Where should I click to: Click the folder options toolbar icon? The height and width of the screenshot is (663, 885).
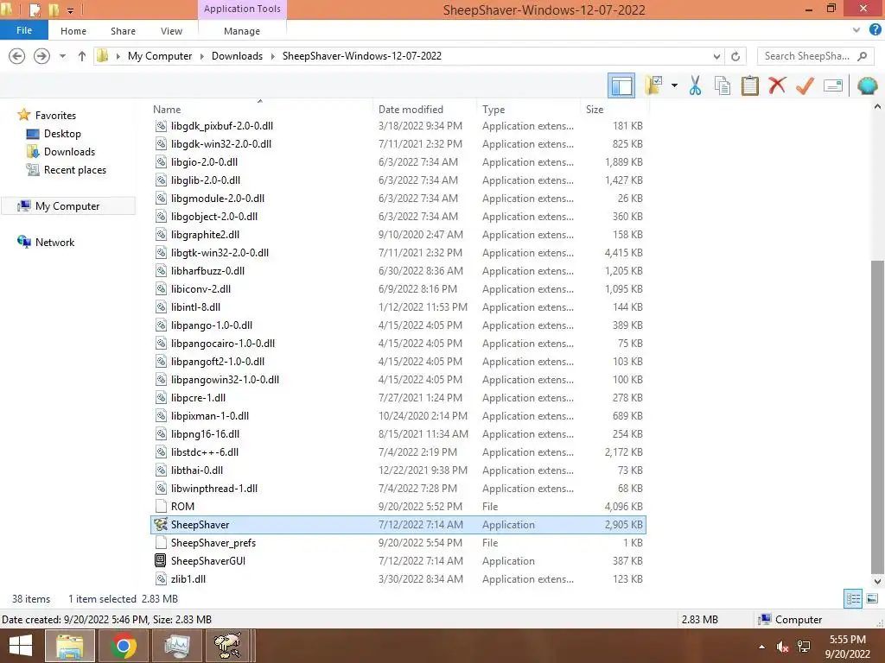(653, 85)
